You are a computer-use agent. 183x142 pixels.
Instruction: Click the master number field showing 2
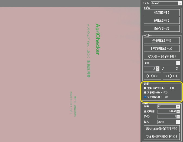tap(150, 69)
